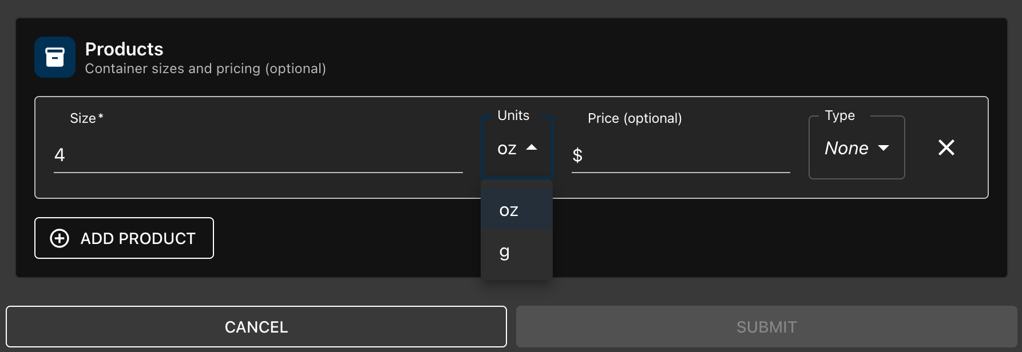The image size is (1022, 352).
Task: Click the ADD PRODUCT button
Action: [124, 238]
